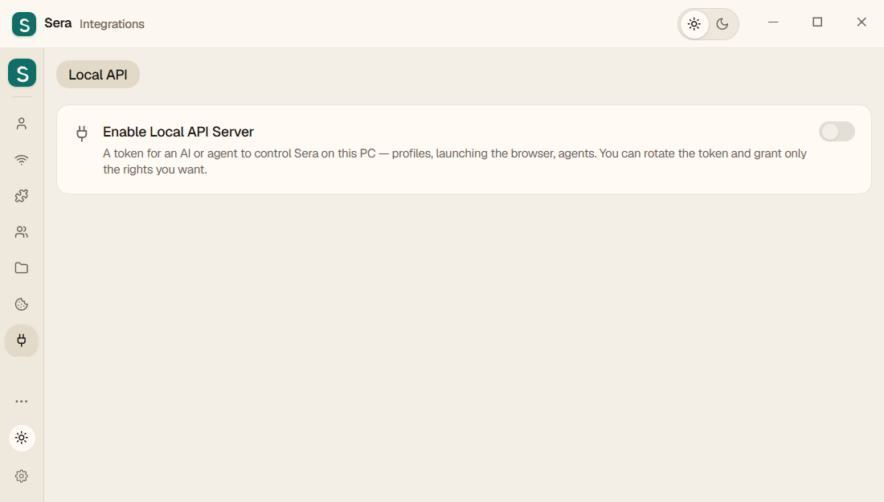Open the gear settings icon in sidebar

[22, 476]
